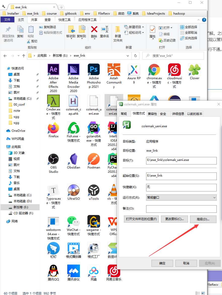Select 此电脑 in the address breadcrumb
Screen dimensions: 222x295
(x=42, y=56)
